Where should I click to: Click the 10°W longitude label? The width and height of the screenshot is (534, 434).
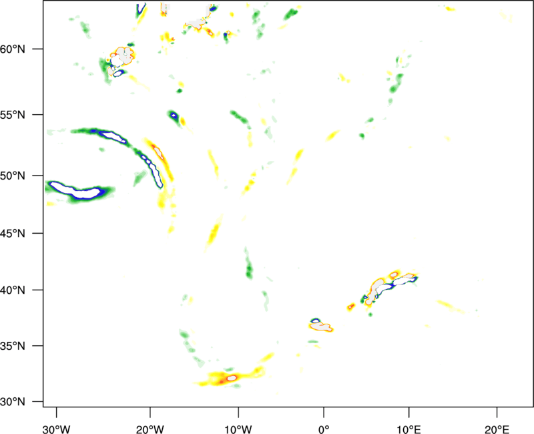(238, 429)
